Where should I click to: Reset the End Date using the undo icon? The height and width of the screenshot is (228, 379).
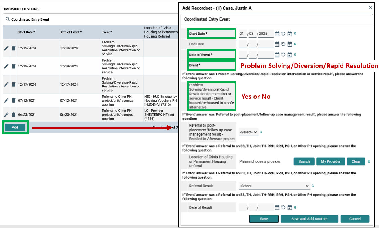[x=283, y=44]
